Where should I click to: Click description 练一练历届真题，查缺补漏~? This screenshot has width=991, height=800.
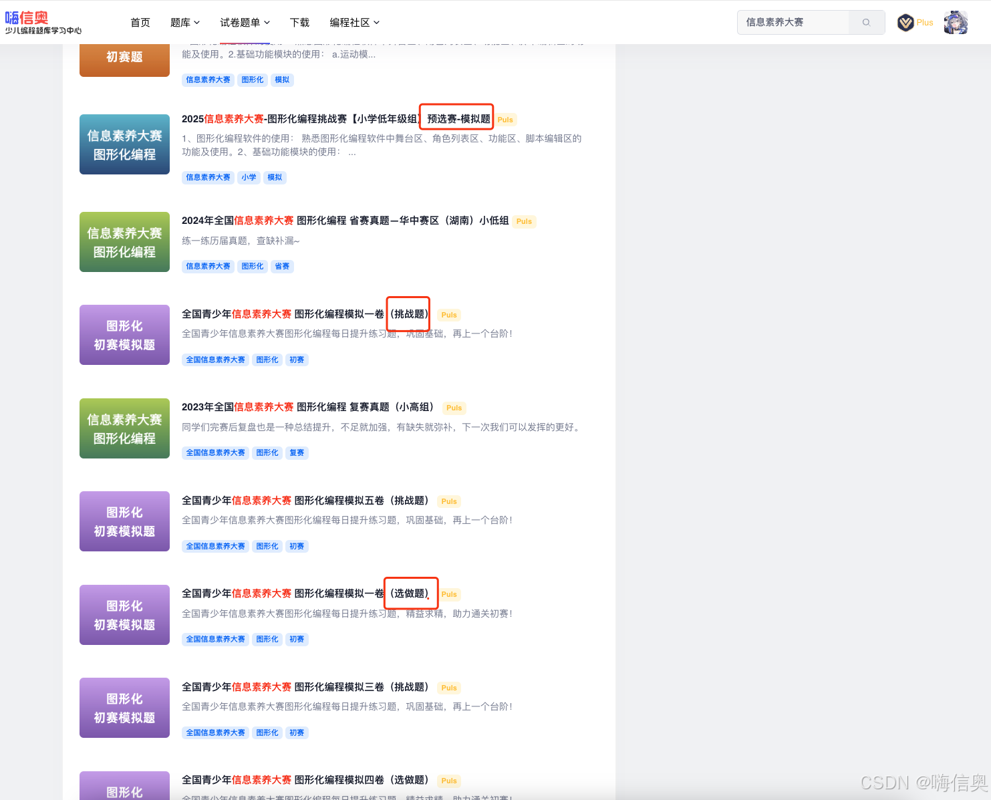pyautogui.click(x=241, y=241)
